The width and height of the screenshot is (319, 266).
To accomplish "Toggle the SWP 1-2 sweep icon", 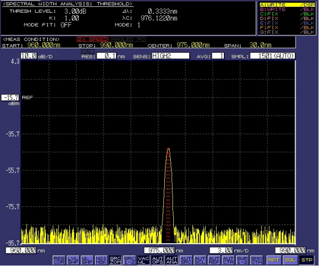I will (242, 260).
